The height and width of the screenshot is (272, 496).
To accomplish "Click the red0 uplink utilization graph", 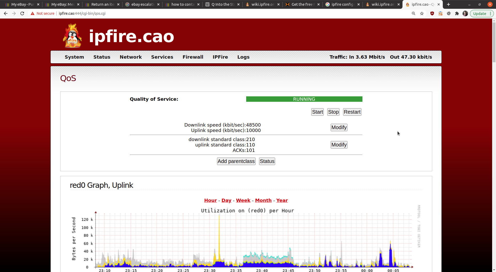I will 245,239.
